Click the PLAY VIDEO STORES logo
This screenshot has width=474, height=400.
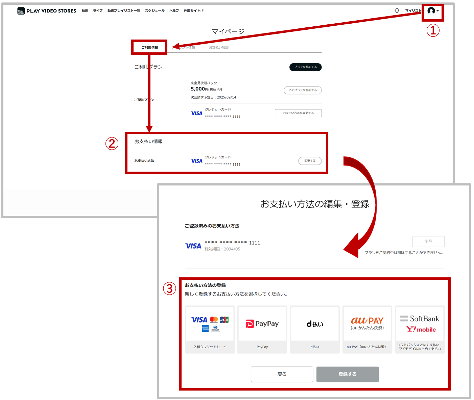click(47, 11)
